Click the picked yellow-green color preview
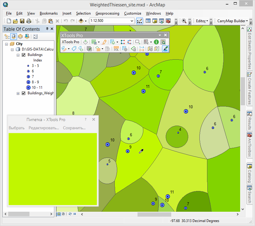This screenshot has width=255, height=226. coord(53,169)
